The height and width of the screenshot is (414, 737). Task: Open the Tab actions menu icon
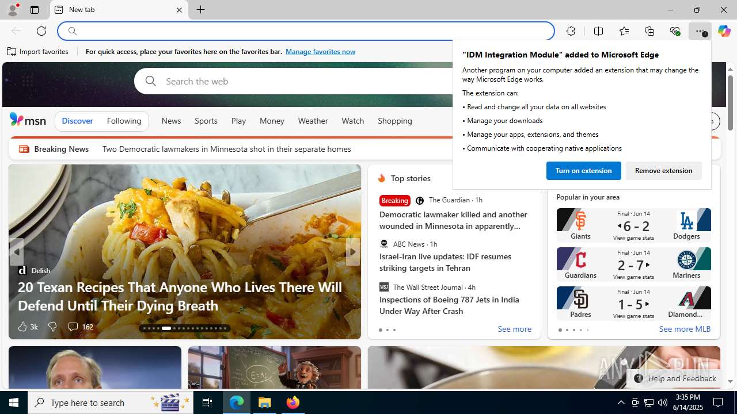(35, 10)
